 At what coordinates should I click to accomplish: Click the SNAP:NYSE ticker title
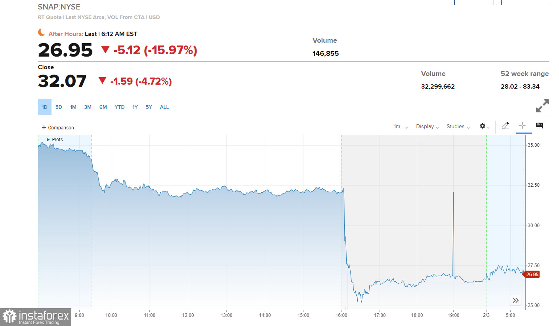[x=59, y=7]
